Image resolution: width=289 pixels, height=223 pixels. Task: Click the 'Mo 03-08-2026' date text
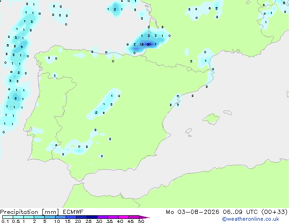(192, 212)
